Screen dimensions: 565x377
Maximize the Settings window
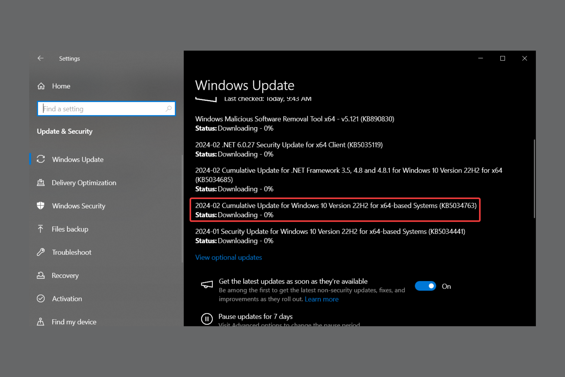pos(503,58)
